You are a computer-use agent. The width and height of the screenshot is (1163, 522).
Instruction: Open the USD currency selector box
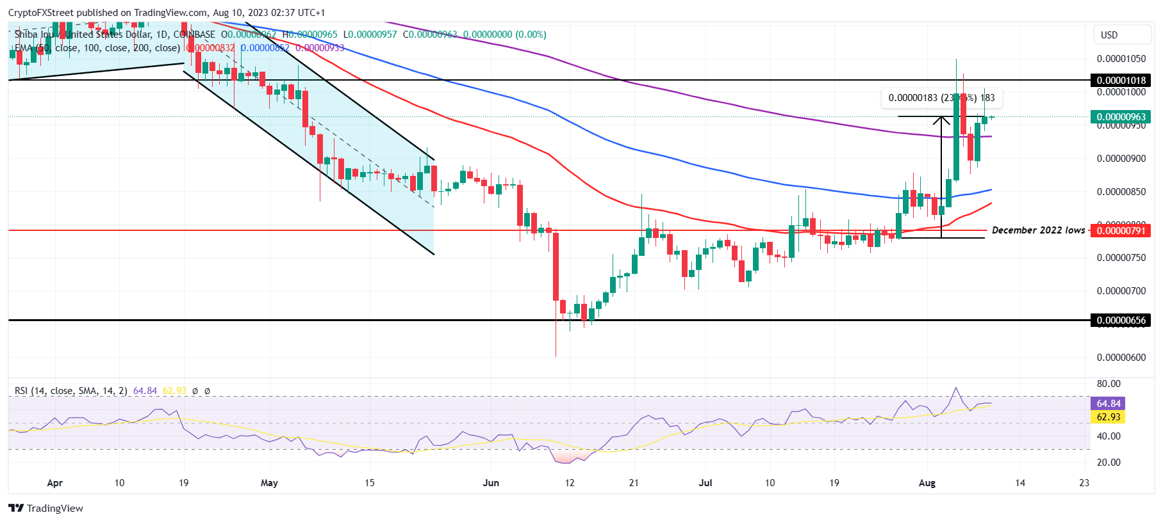pyautogui.click(x=1121, y=35)
